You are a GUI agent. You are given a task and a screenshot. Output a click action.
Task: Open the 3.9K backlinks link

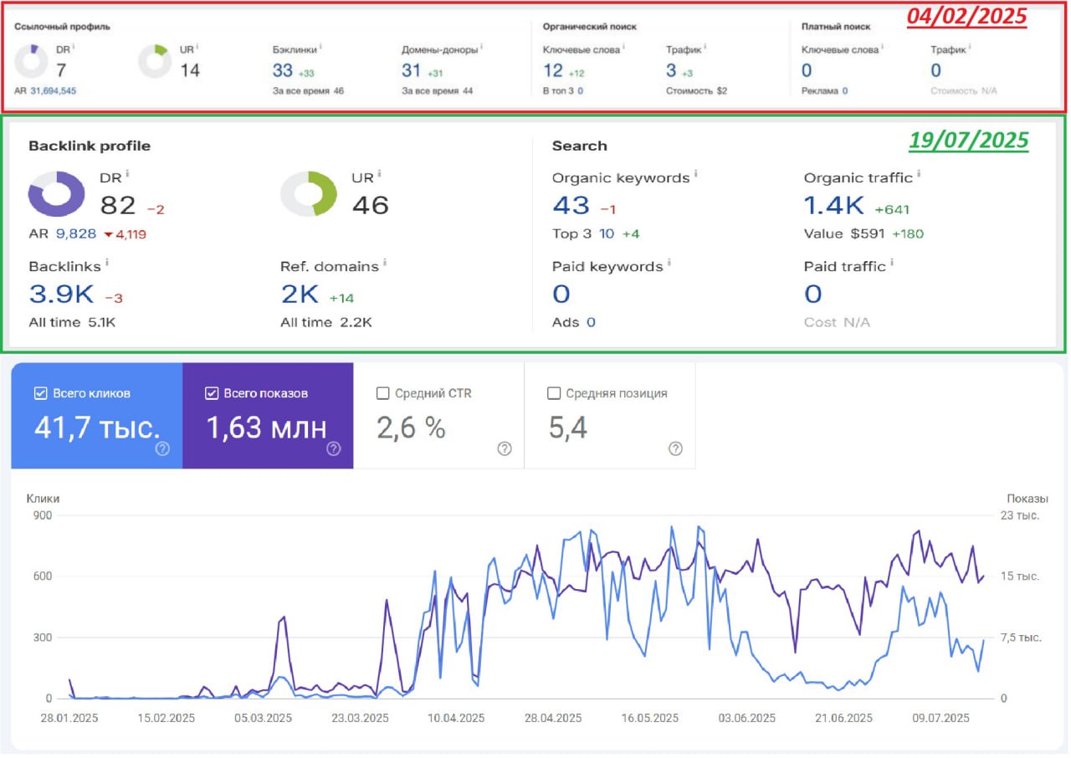[62, 294]
